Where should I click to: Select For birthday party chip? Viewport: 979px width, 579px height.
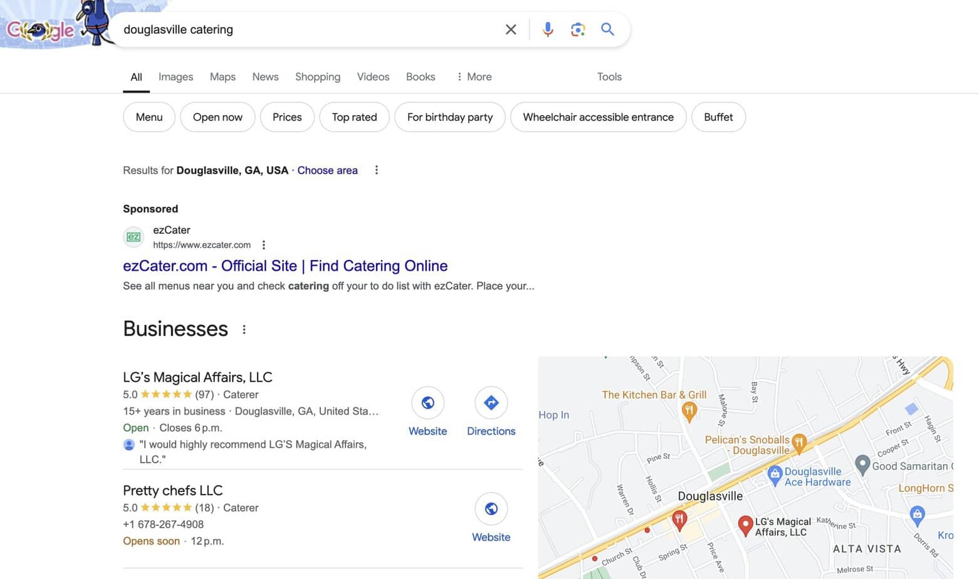click(x=450, y=117)
